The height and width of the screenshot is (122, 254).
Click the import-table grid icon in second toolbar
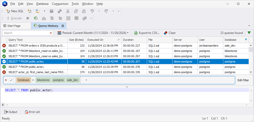tap(60, 18)
